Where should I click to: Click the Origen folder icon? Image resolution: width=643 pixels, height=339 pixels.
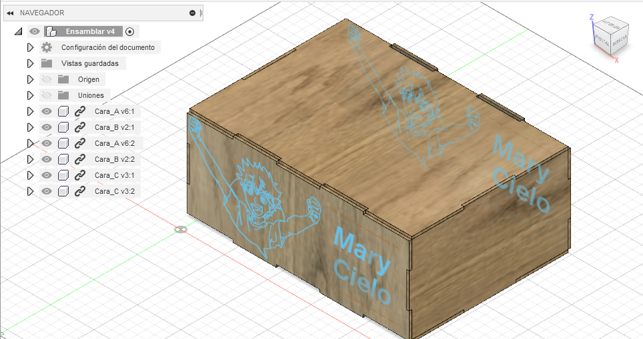coord(63,79)
